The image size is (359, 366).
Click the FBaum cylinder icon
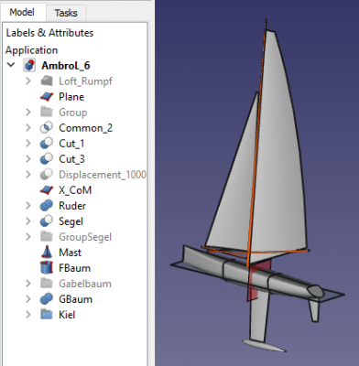(47, 268)
